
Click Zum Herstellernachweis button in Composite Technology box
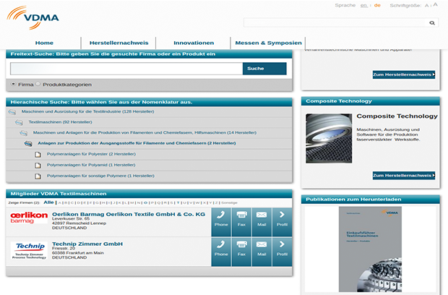tap(404, 176)
